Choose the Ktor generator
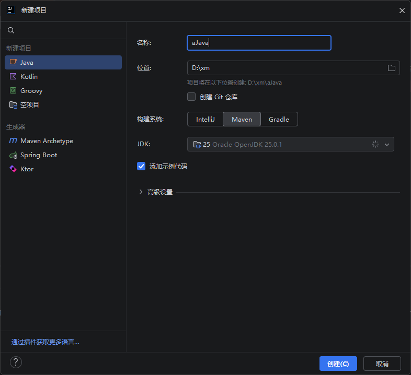Viewport: 411px width, 375px height. click(x=63, y=169)
